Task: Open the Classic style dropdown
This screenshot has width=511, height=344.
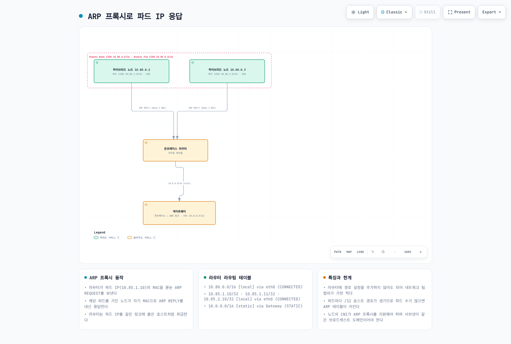Action: coord(394,12)
